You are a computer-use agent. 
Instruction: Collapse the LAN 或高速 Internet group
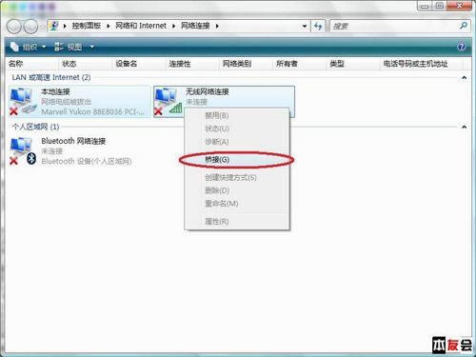click(x=465, y=77)
